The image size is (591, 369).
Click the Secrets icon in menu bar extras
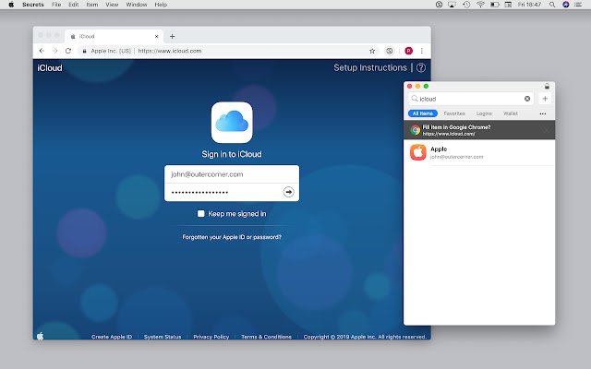point(439,5)
